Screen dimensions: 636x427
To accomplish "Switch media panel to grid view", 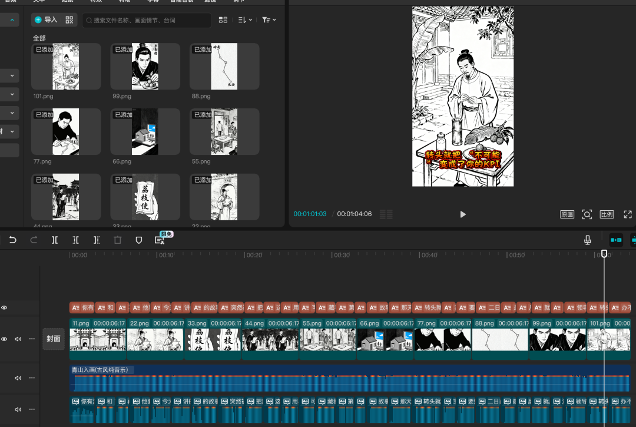I will (x=223, y=20).
